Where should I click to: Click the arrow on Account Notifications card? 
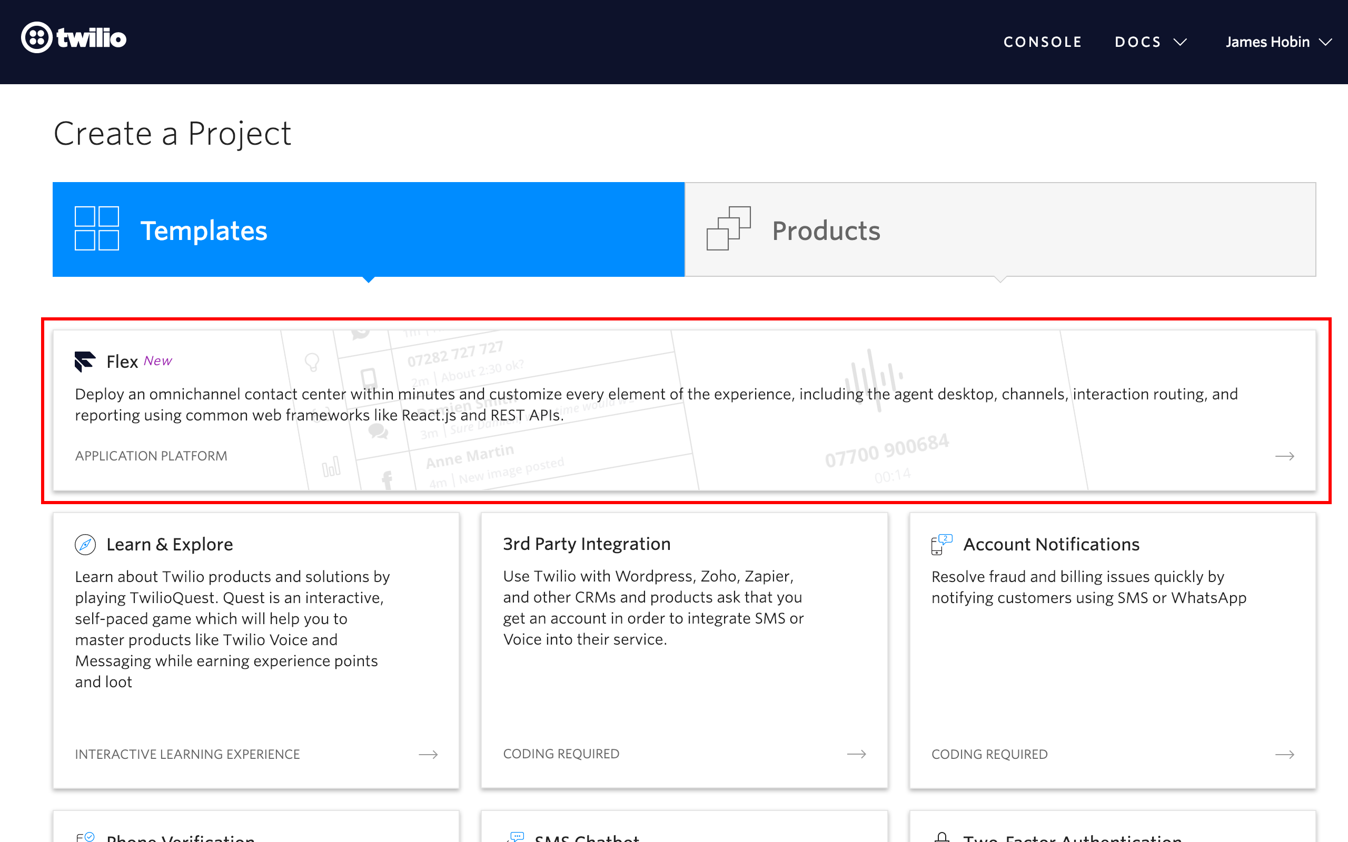[1284, 755]
